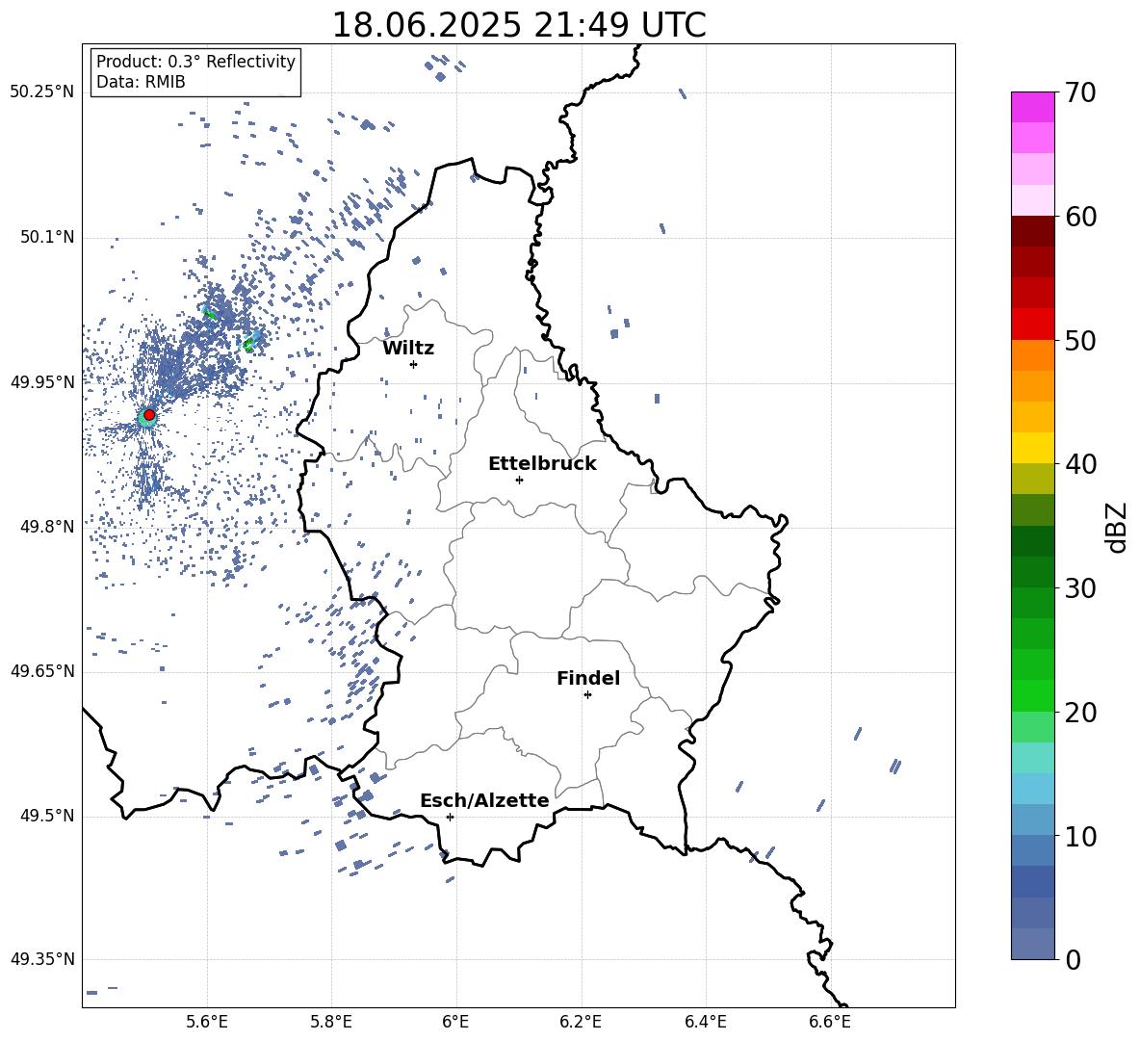Screen dimensions: 1140x1041
Task: Click the 5.6°E longitude label
Action: (x=206, y=1022)
